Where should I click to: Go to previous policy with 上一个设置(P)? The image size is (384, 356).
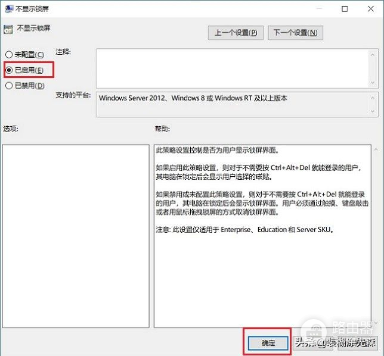click(x=236, y=33)
